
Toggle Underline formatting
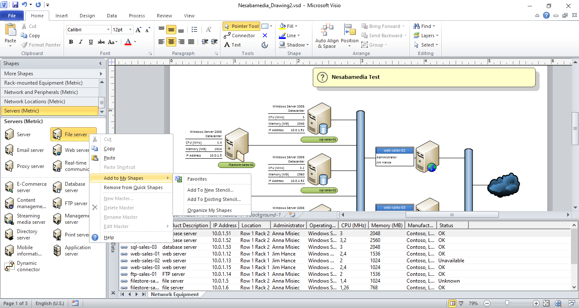point(91,42)
